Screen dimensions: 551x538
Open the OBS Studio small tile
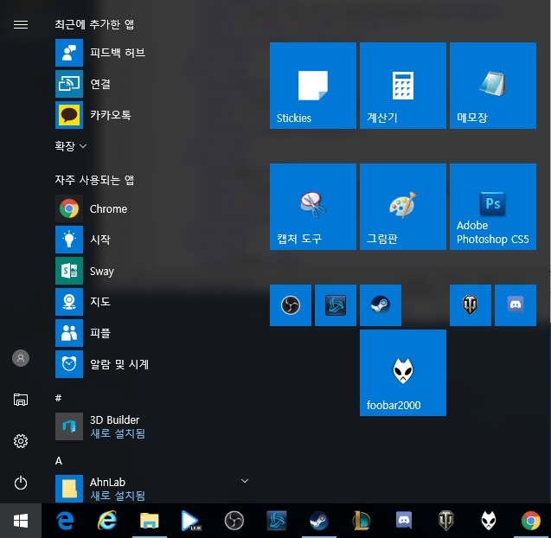click(291, 305)
